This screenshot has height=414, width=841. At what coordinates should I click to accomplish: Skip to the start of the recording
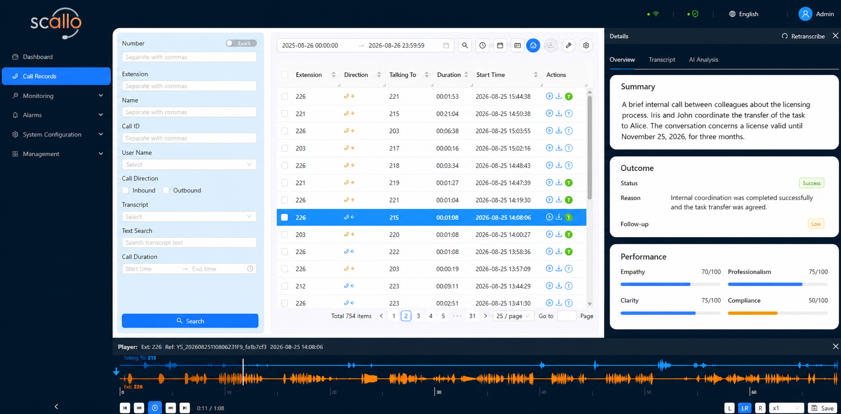point(125,408)
